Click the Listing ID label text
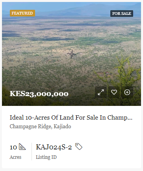The image size is (143, 171). point(46,157)
